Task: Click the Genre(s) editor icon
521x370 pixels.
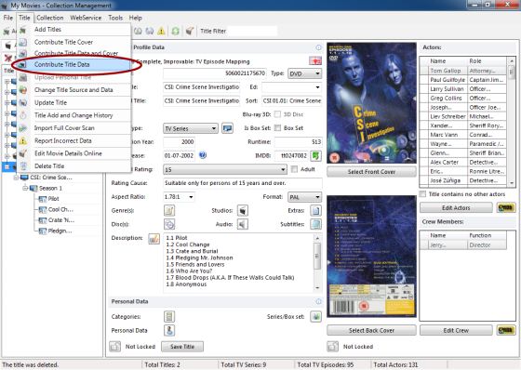Action: pyautogui.click(x=169, y=210)
